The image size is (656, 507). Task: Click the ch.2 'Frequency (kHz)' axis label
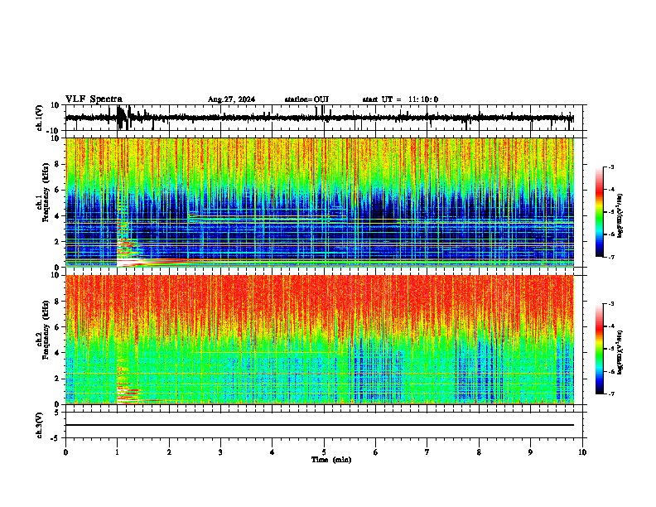click(x=46, y=330)
